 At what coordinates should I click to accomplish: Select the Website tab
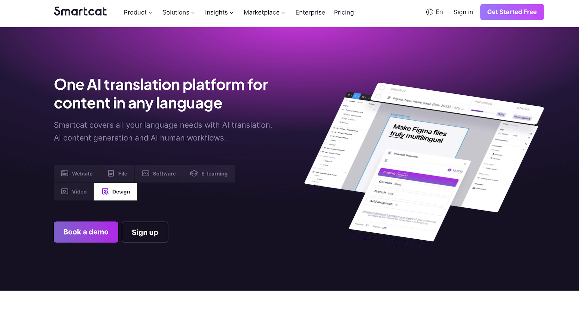pos(77,174)
